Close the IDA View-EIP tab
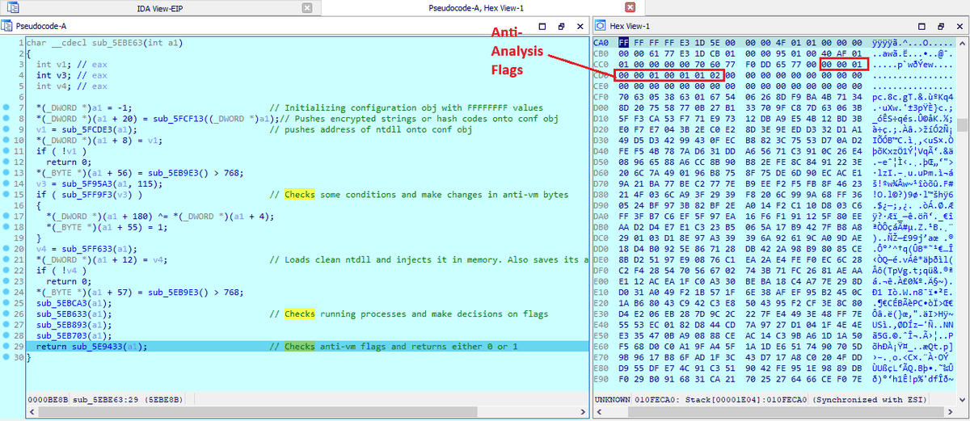The image size is (970, 421). (306, 7)
